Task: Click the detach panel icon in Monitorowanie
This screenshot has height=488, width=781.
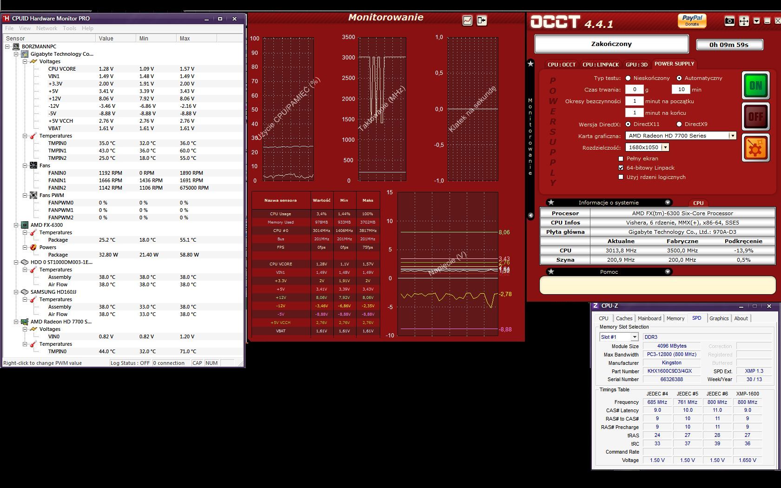Action: pos(482,20)
